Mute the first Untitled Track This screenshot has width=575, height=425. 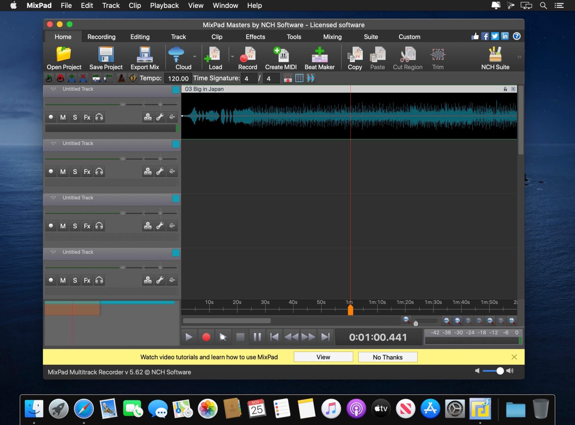click(x=63, y=117)
